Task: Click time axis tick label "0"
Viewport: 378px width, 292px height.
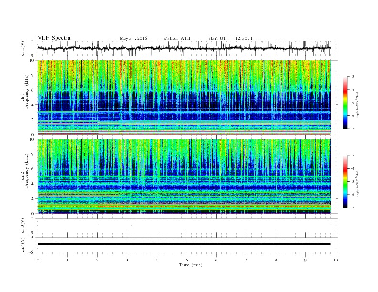Action: pyautogui.click(x=38, y=260)
